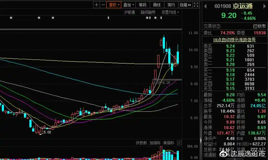This screenshot has height=160, width=268.
Task: Select the 融资融券 tab
Action: (x=148, y=12)
